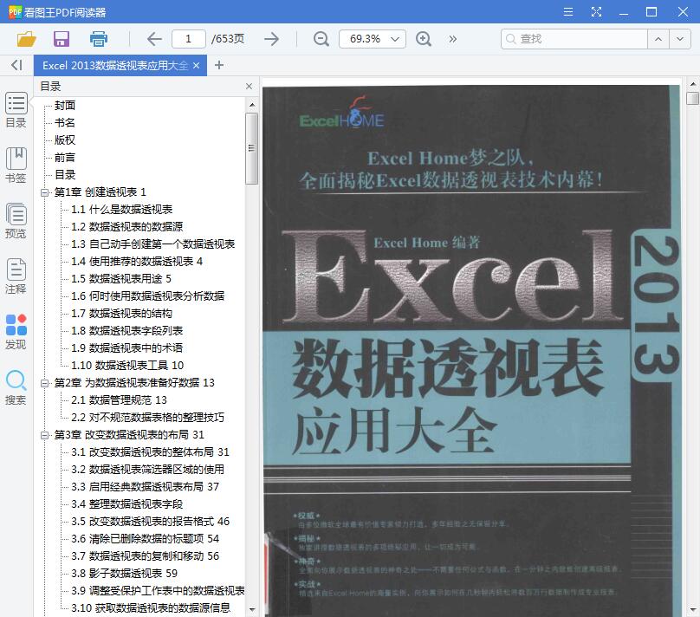This screenshot has height=617, width=700.
Task: Collapse the 第3章 改变数据透视表的布局 node
Action: [x=44, y=435]
